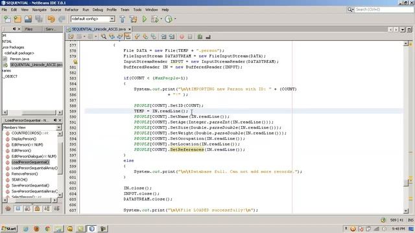Viewport: 415px width, 233px height.
Task: Click the Uncomment editor toolbar icon
Action: coord(208,37)
